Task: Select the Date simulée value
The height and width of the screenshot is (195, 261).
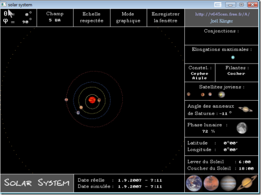Action: click(140, 186)
